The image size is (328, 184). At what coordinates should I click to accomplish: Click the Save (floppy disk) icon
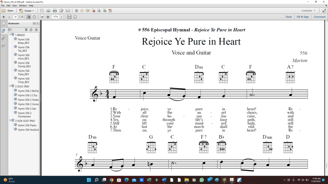(42, 11)
